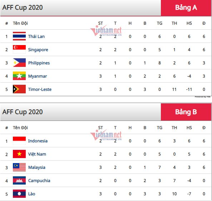Select the Bảng A tab
Image resolution: width=212 pixels, height=201 pixels.
(x=186, y=8)
